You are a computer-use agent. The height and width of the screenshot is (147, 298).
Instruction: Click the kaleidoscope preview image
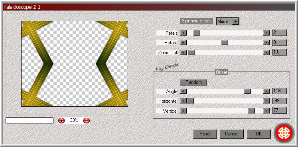pyautogui.click(x=75, y=64)
